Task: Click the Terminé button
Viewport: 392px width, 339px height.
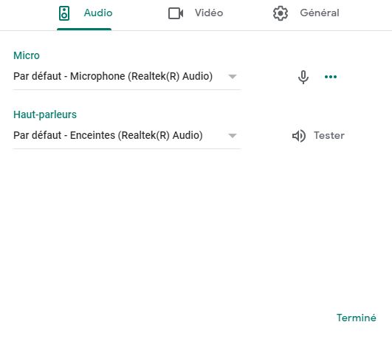Action: coord(357,318)
